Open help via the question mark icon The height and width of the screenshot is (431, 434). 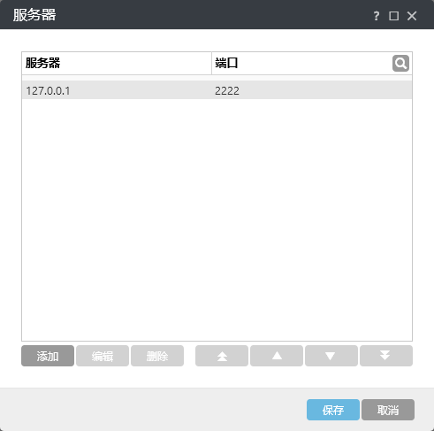(x=377, y=16)
